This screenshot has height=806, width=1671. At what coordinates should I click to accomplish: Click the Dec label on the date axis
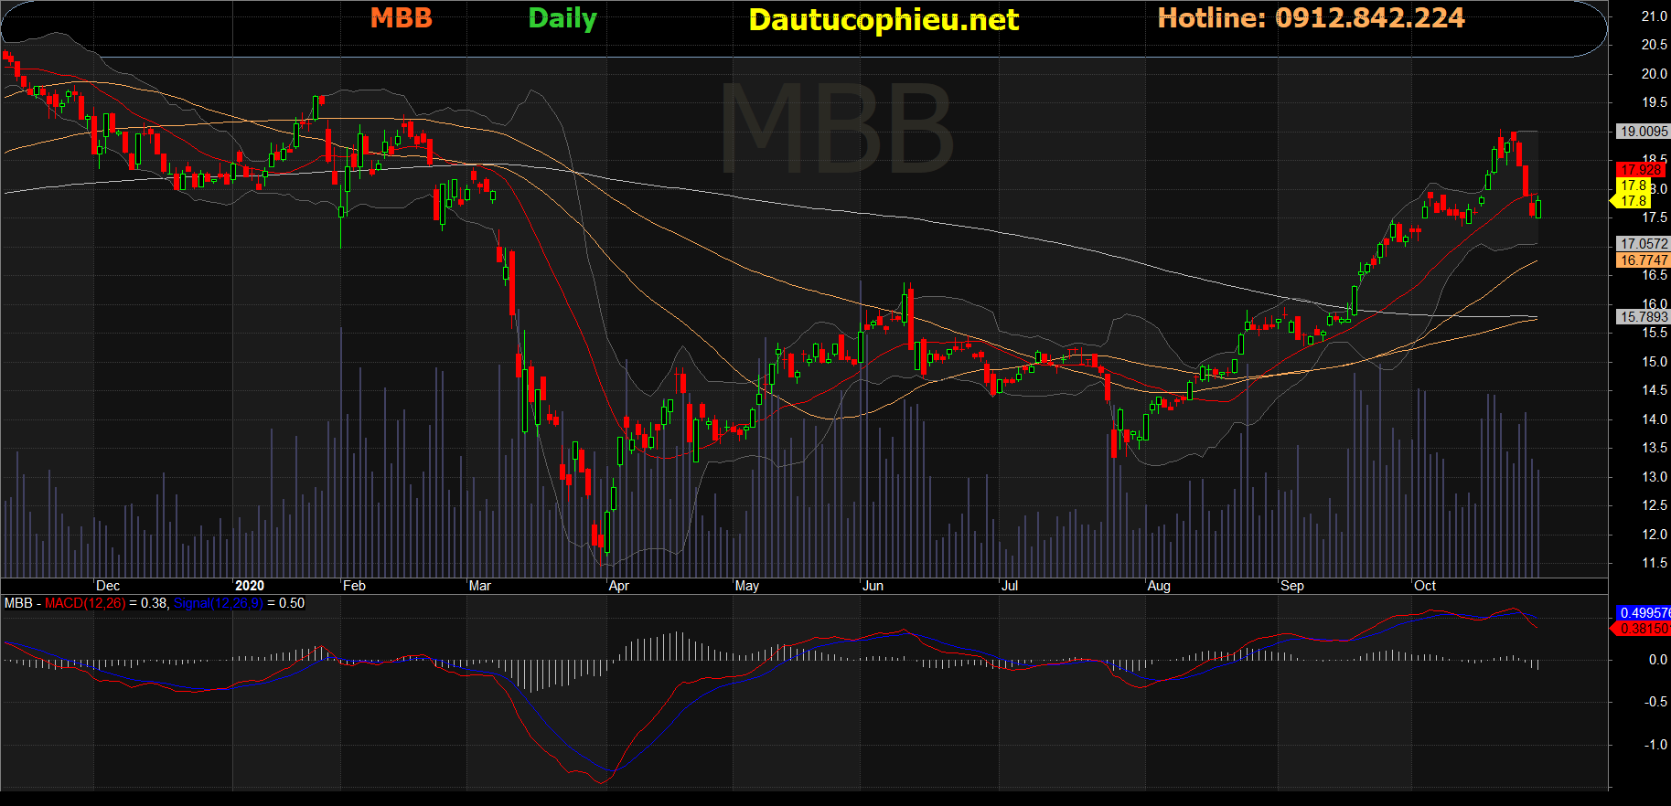point(108,586)
